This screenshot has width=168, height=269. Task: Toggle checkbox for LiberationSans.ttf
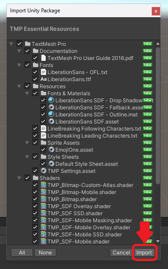pyautogui.click(x=35, y=79)
